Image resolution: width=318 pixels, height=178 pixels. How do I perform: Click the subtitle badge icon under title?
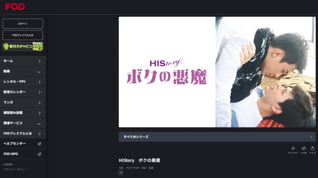click(121, 173)
